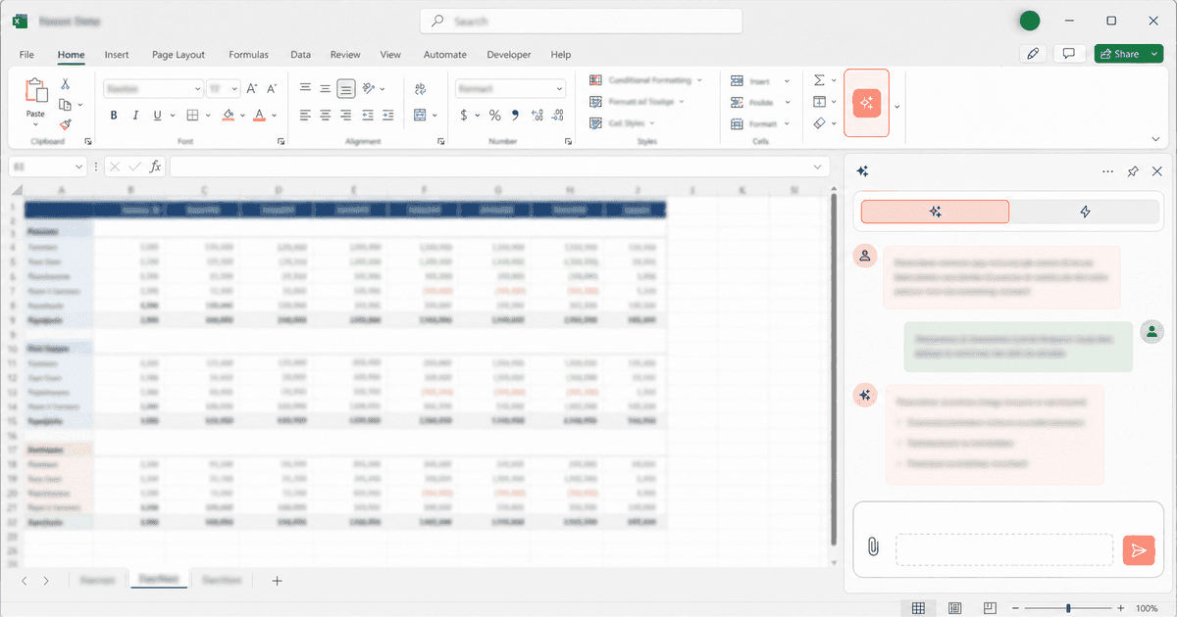
Task: Click the formula bar enter checkmark
Action: click(135, 166)
